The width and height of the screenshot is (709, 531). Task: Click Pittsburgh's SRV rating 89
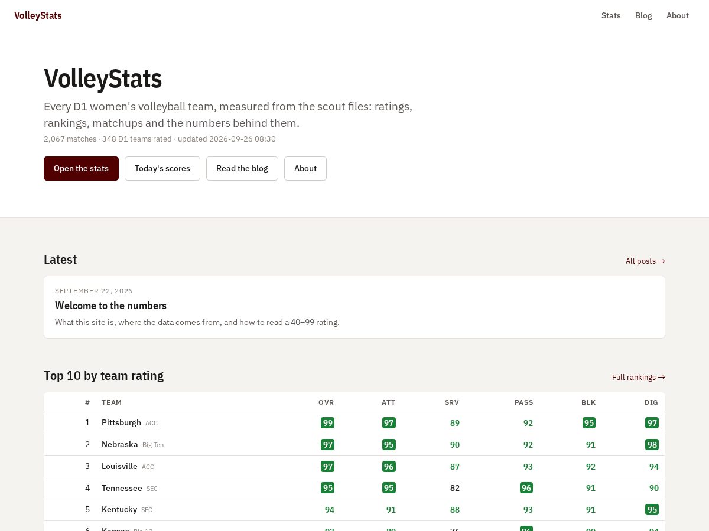click(x=455, y=422)
